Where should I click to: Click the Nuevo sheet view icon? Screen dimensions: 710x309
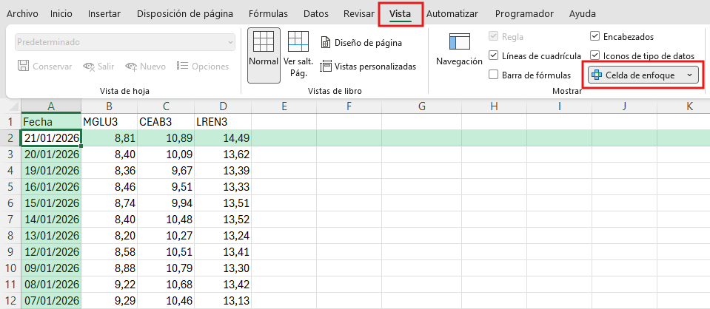pos(131,67)
